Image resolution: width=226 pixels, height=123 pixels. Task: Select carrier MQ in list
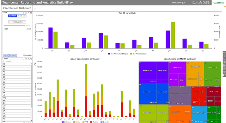[x=16, y=98]
